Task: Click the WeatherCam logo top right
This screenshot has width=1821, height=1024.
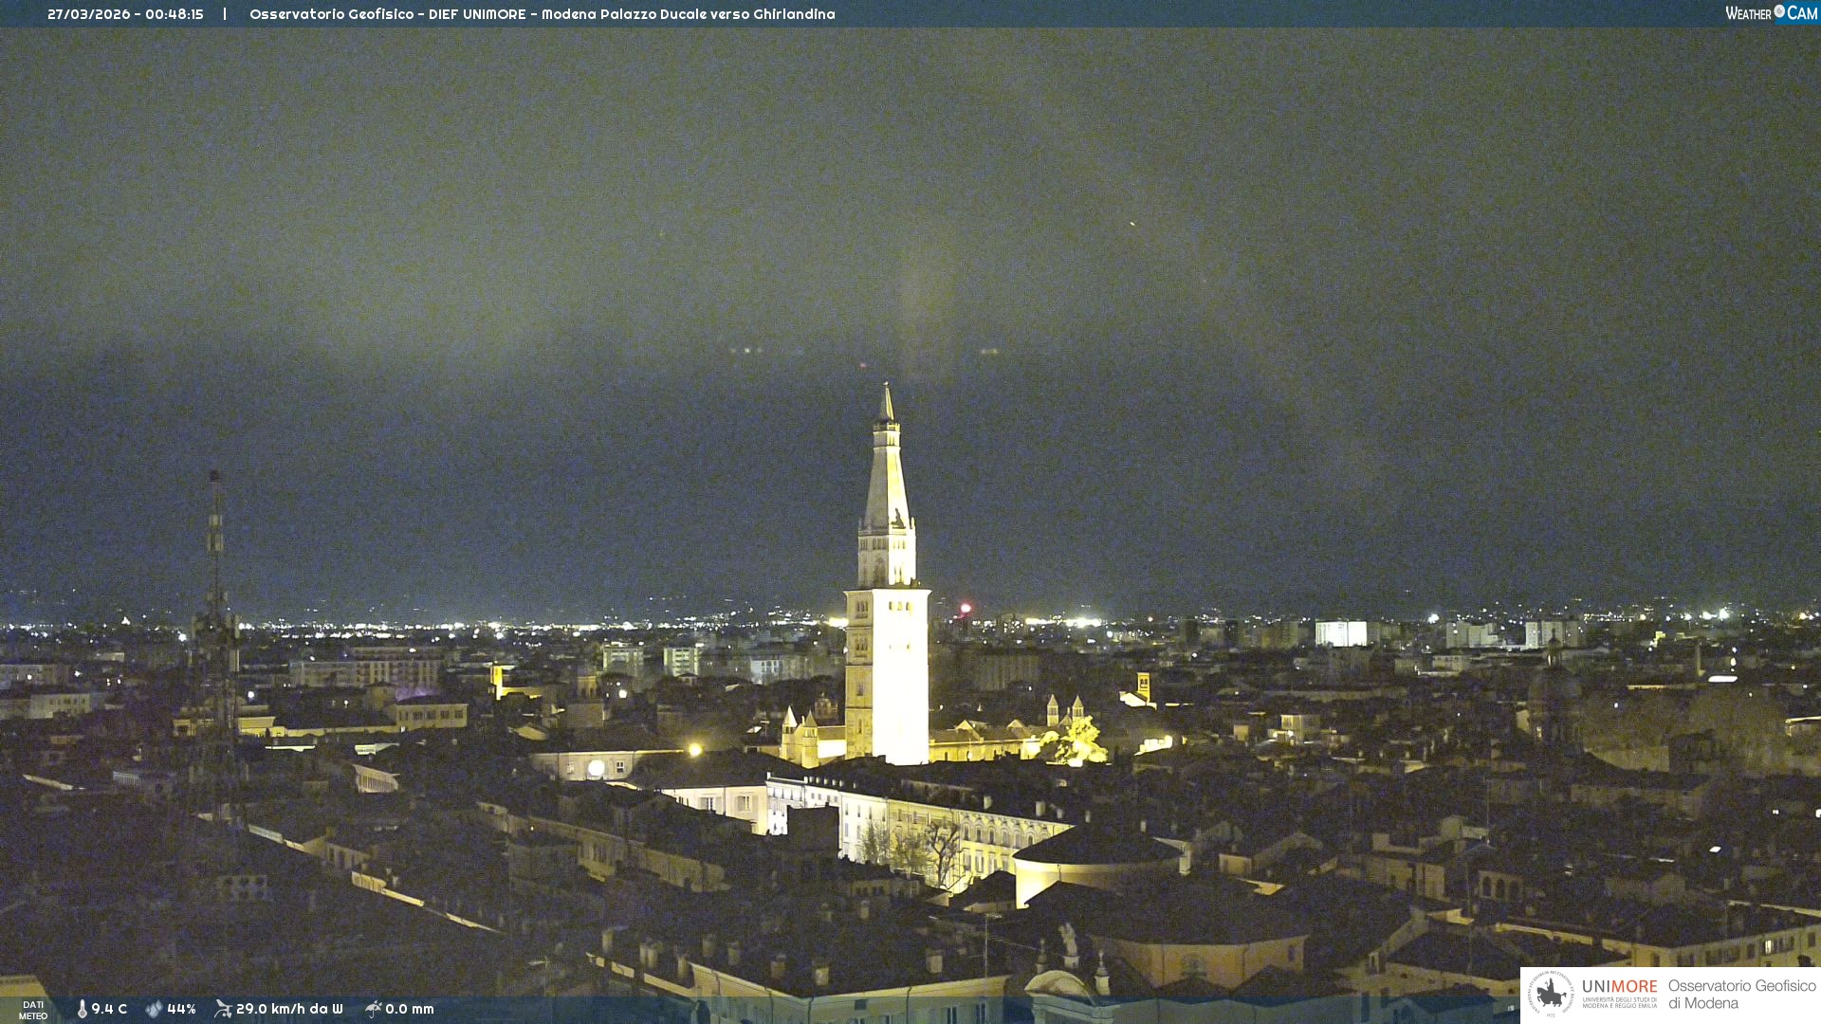Action: pos(1771,13)
